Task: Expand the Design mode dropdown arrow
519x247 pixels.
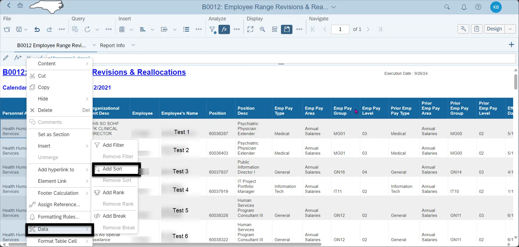Action: click(510, 29)
